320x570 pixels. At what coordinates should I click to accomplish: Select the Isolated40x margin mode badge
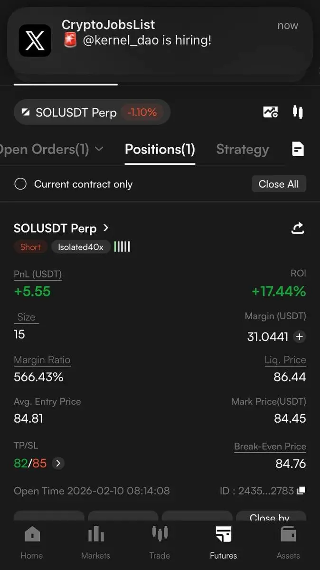pos(81,247)
